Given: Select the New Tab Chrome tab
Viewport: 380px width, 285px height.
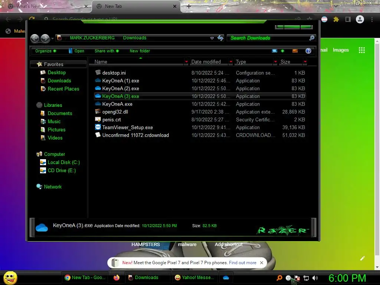Looking at the screenshot, I should click(136, 6).
